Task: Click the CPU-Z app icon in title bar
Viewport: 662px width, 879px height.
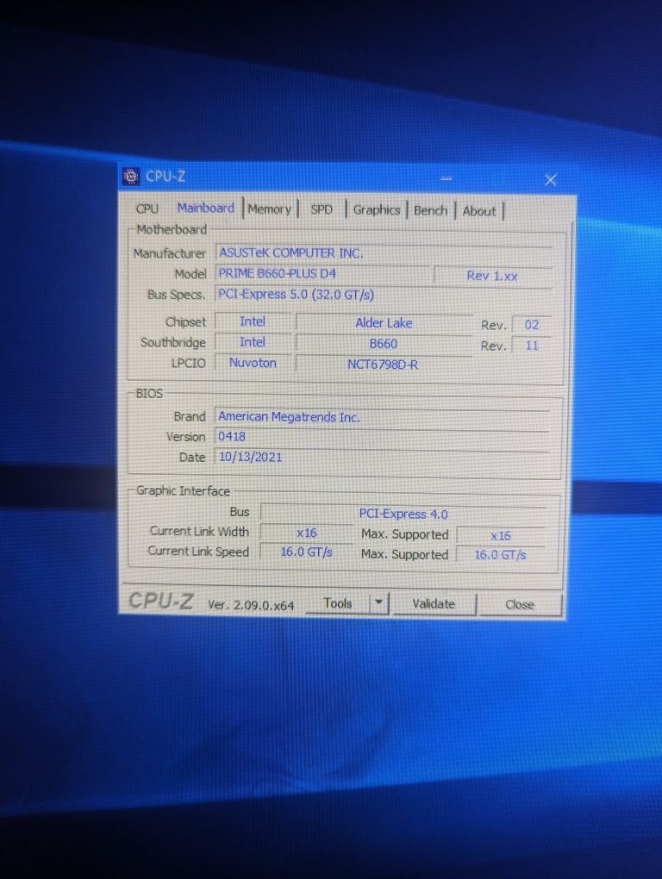Action: [x=131, y=177]
